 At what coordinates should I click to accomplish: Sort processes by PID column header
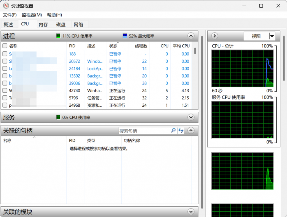[x=72, y=46]
